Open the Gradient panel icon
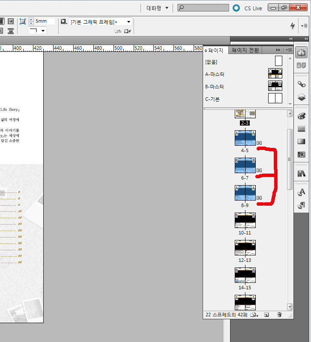The image size is (311, 342). click(x=302, y=141)
